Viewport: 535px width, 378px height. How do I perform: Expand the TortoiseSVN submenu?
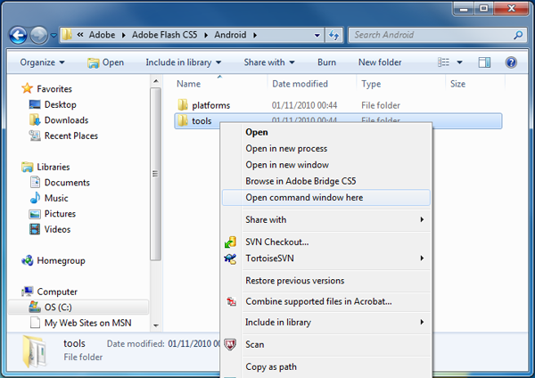pos(326,259)
